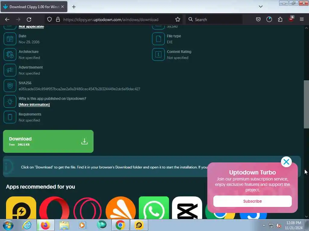Launch Internet Explorer from the taskbar
The image size is (309, 231).
pos(27,225)
